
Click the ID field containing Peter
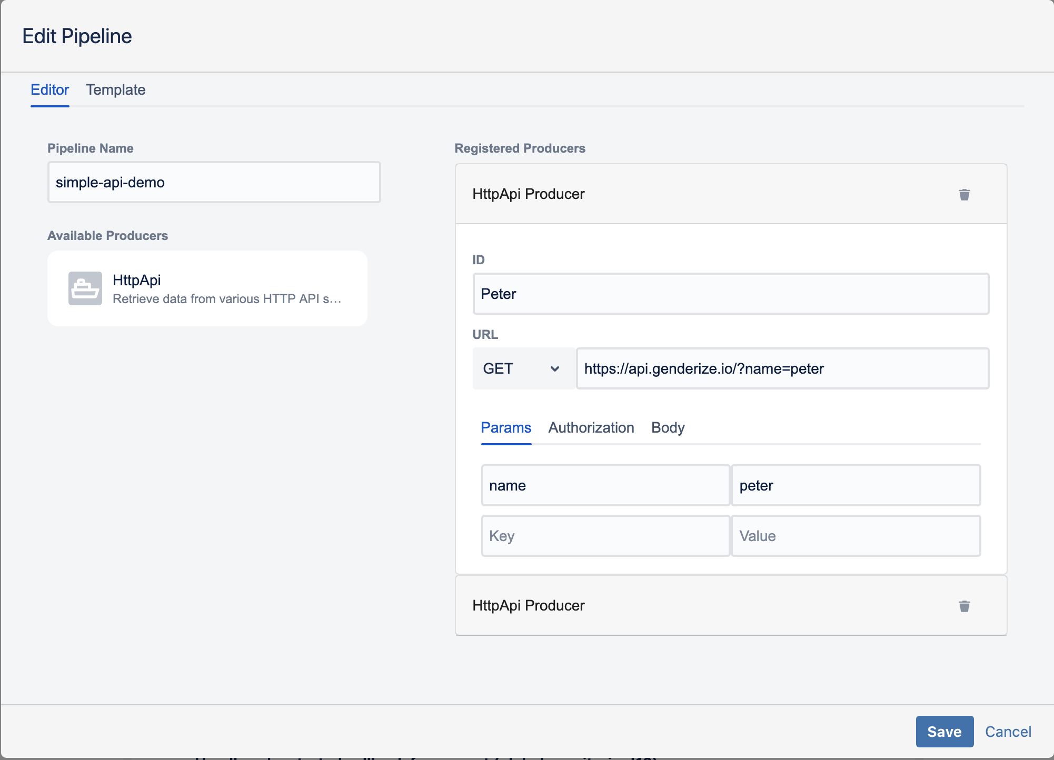click(x=730, y=294)
